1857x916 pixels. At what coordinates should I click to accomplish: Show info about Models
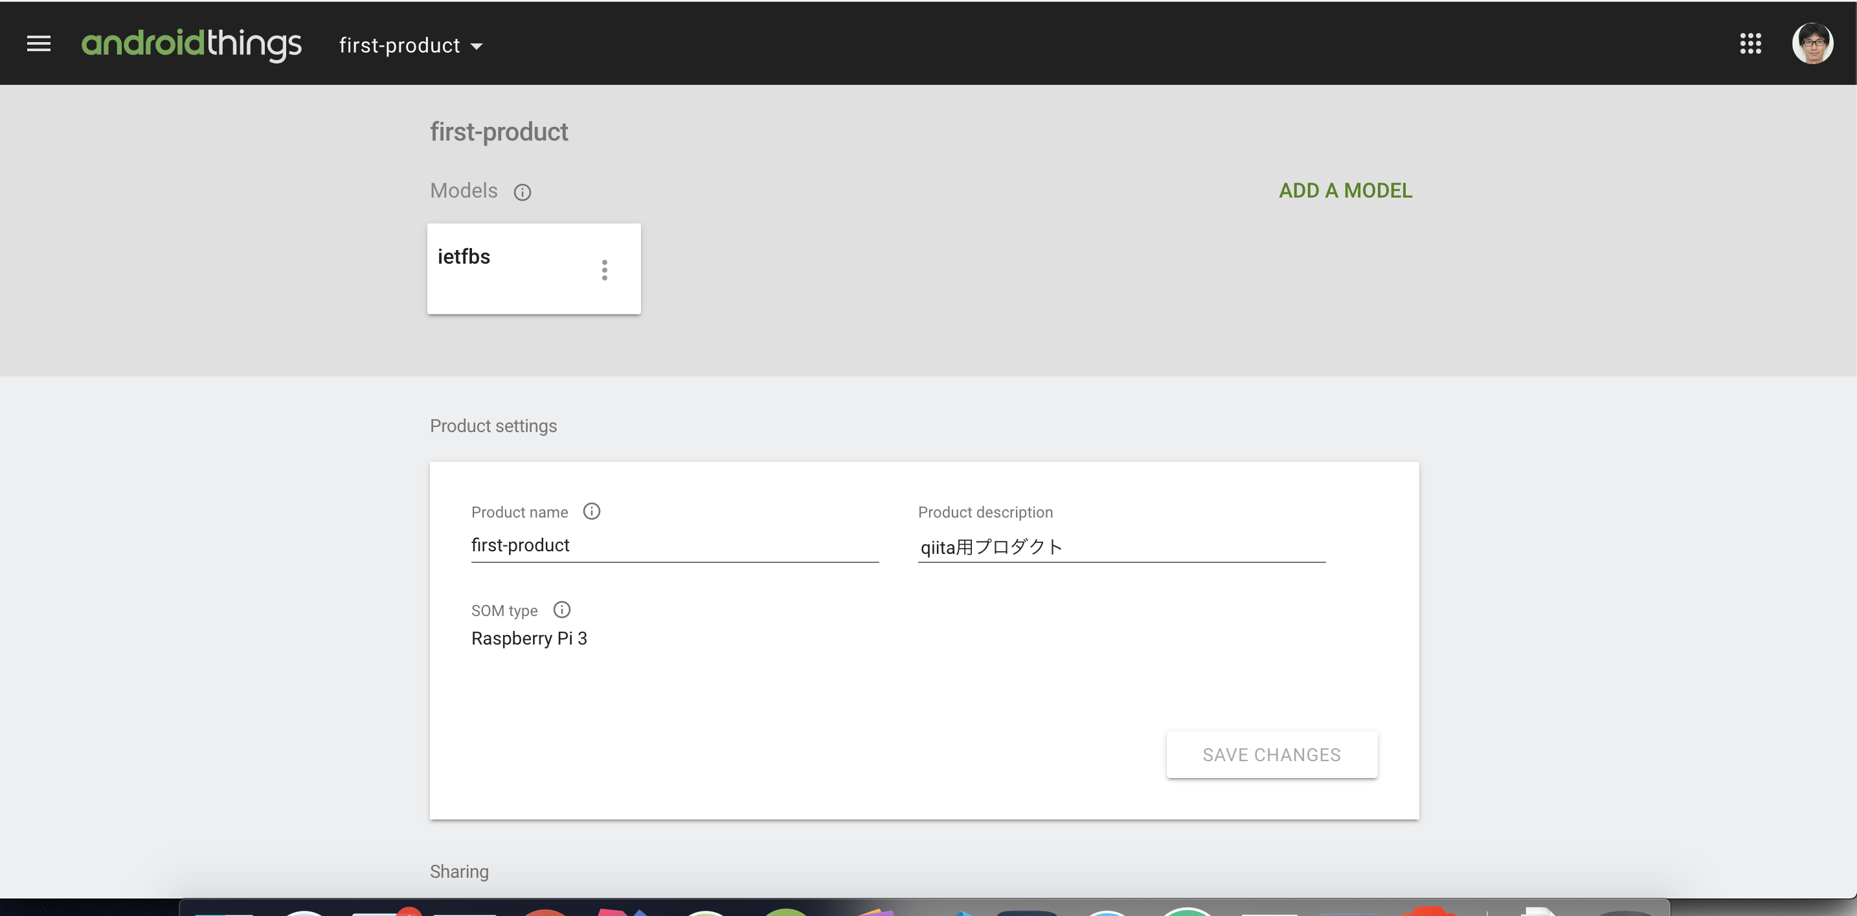pyautogui.click(x=522, y=192)
